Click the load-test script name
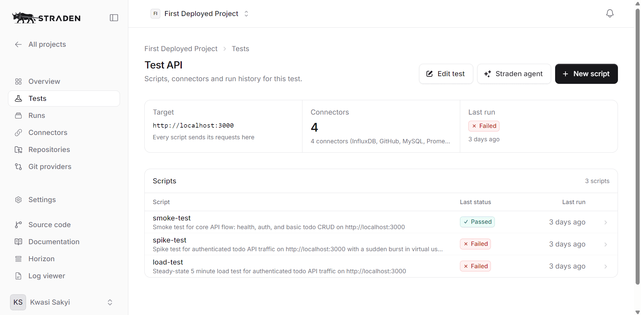The width and height of the screenshot is (641, 315). click(168, 262)
